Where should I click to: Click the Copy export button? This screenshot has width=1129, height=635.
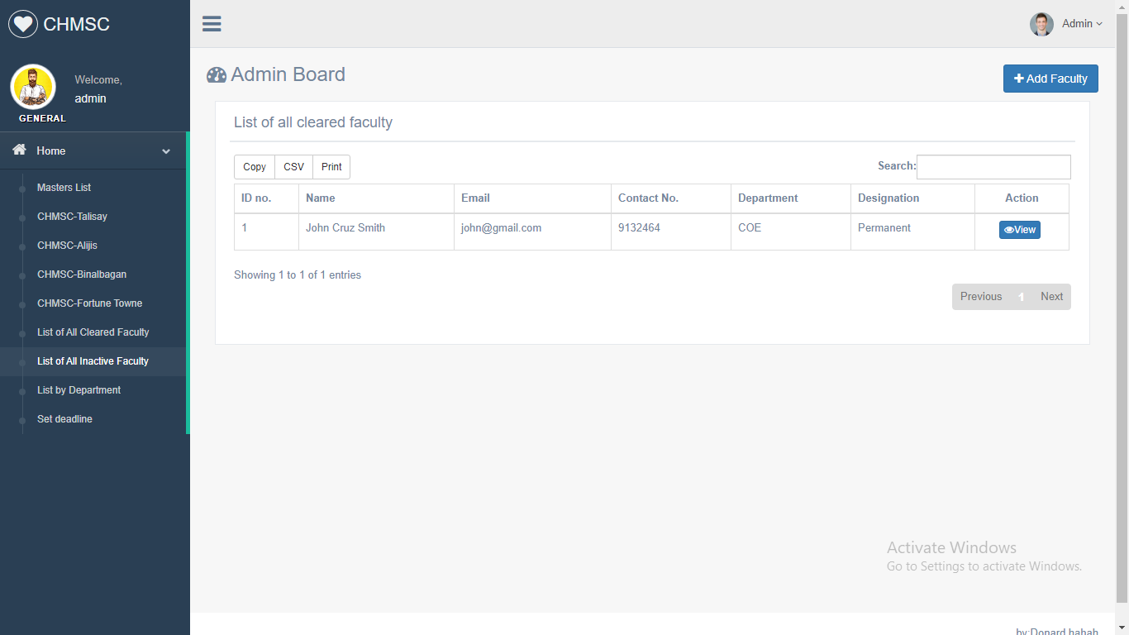(x=254, y=166)
